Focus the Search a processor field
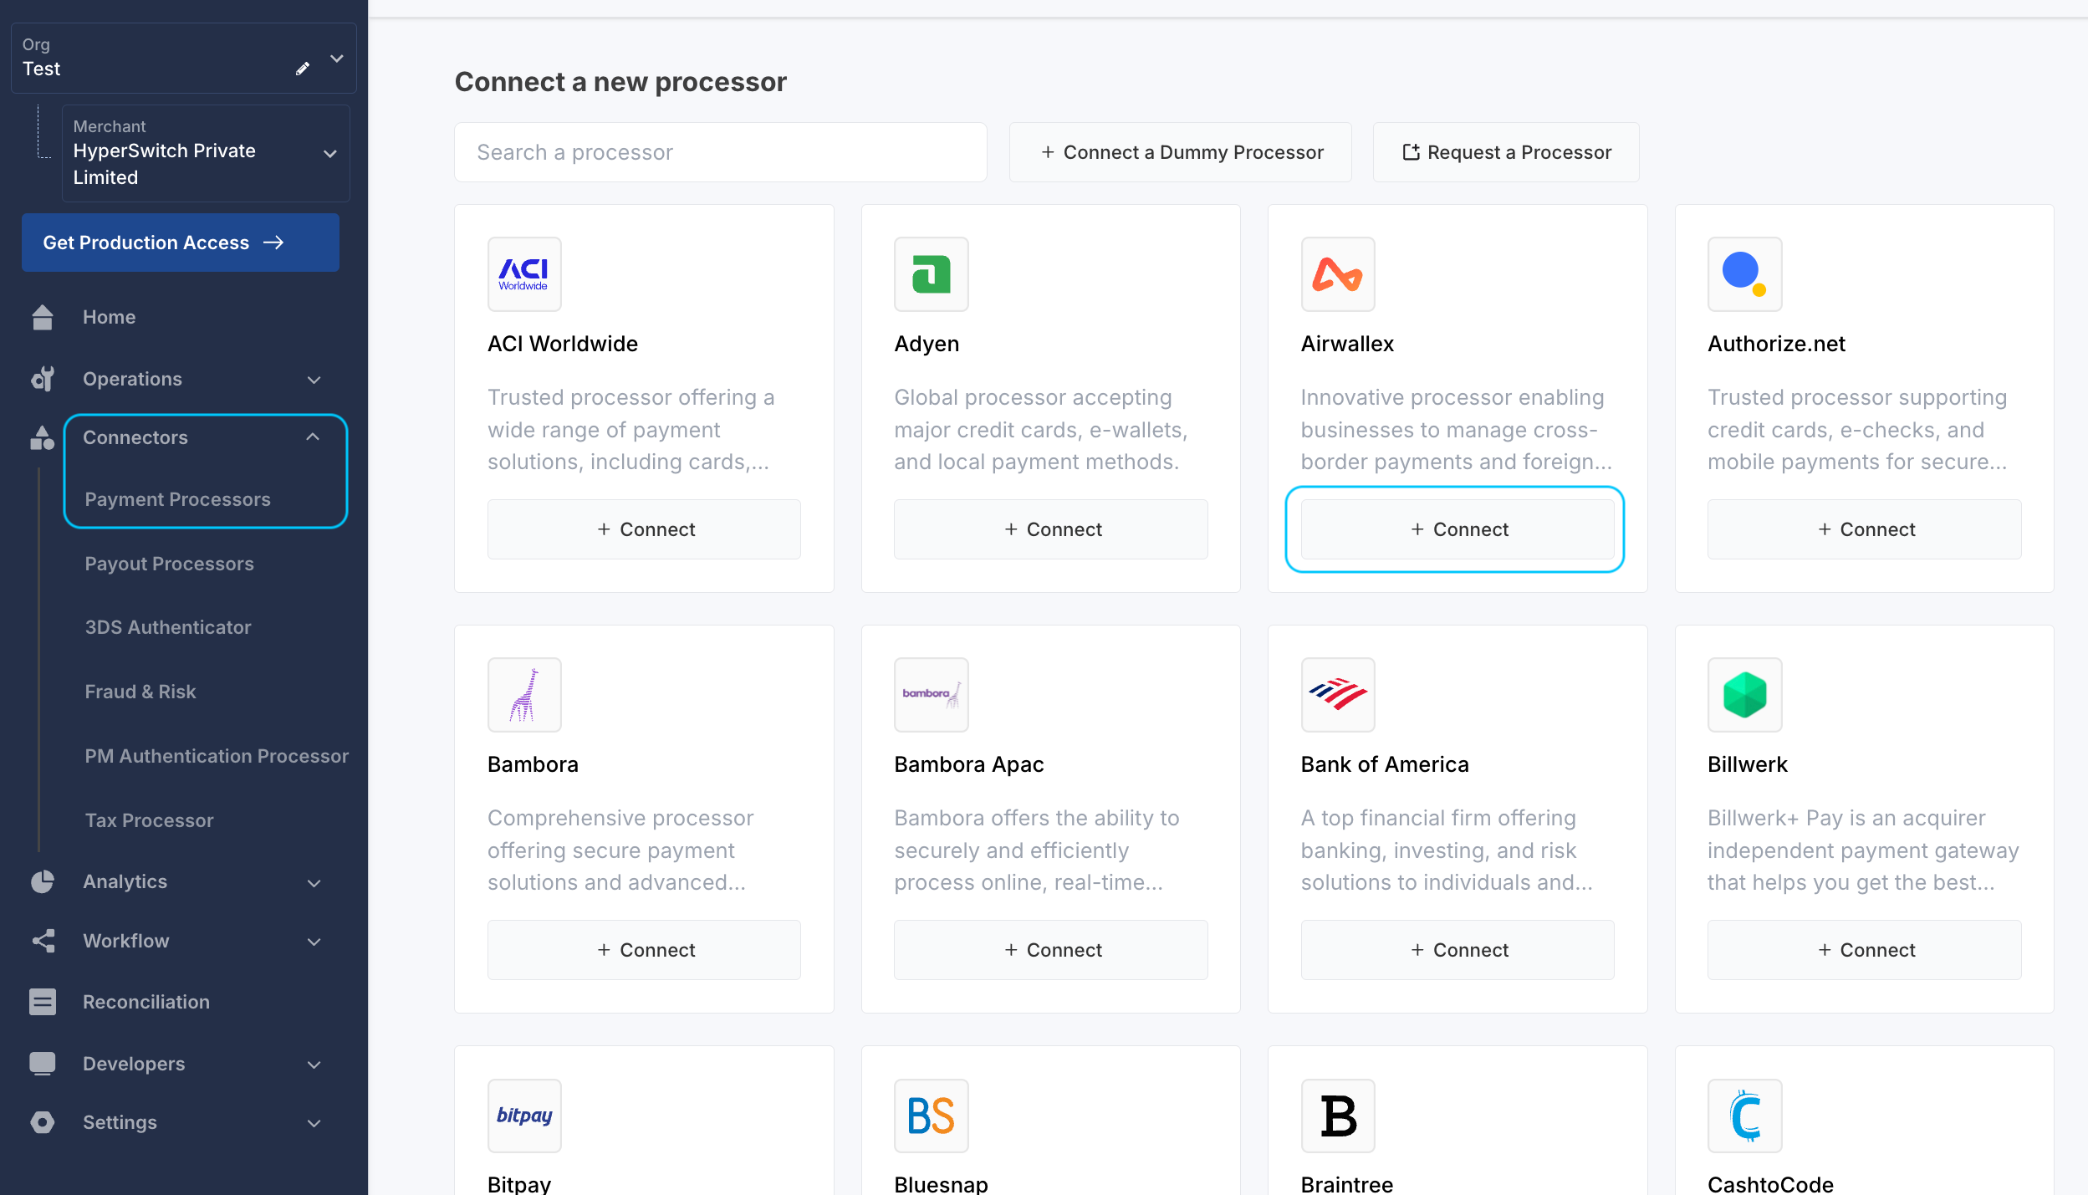This screenshot has width=2088, height=1195. click(x=720, y=152)
